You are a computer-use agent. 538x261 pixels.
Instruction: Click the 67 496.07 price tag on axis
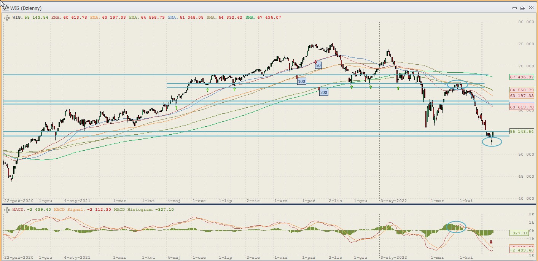[x=522, y=77]
